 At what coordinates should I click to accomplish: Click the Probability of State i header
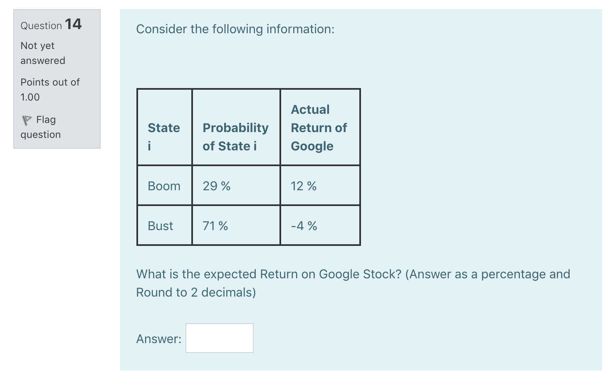(x=235, y=137)
